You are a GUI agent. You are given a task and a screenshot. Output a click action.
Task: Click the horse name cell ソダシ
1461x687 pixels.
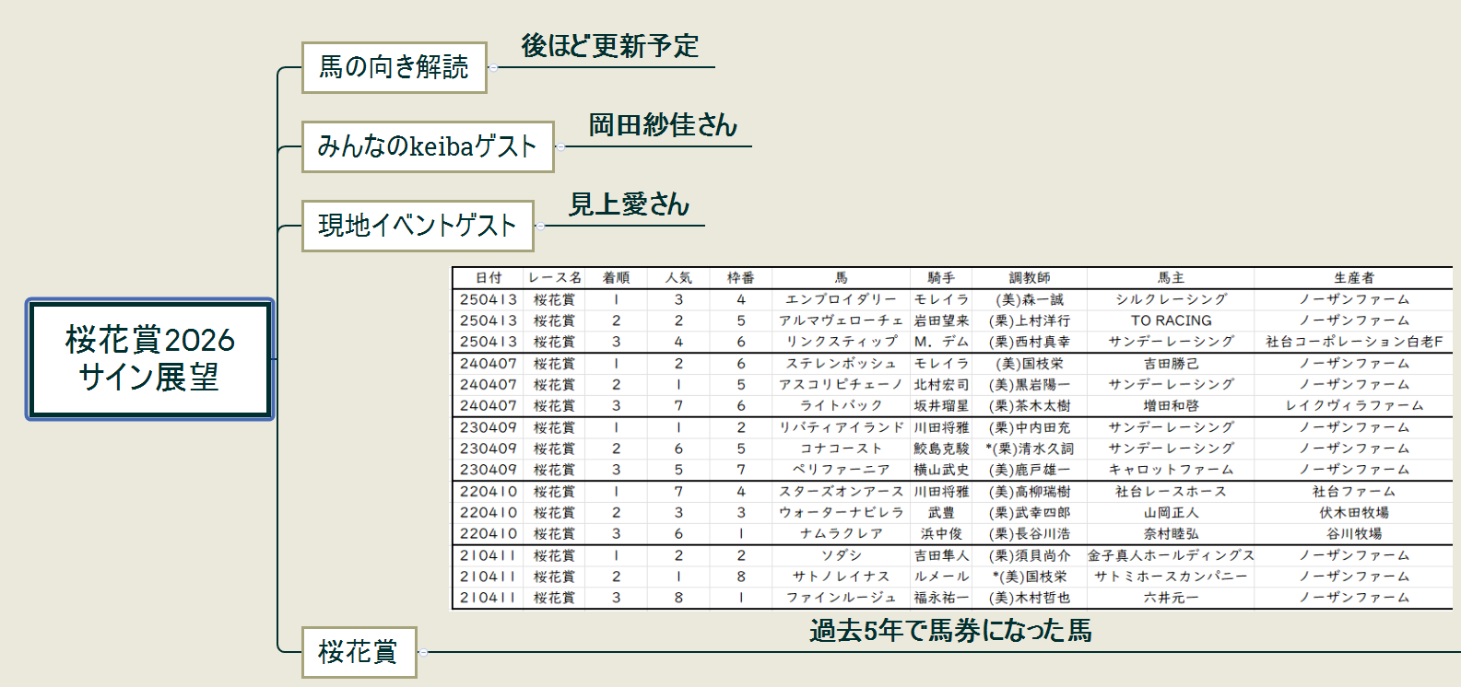click(x=841, y=555)
